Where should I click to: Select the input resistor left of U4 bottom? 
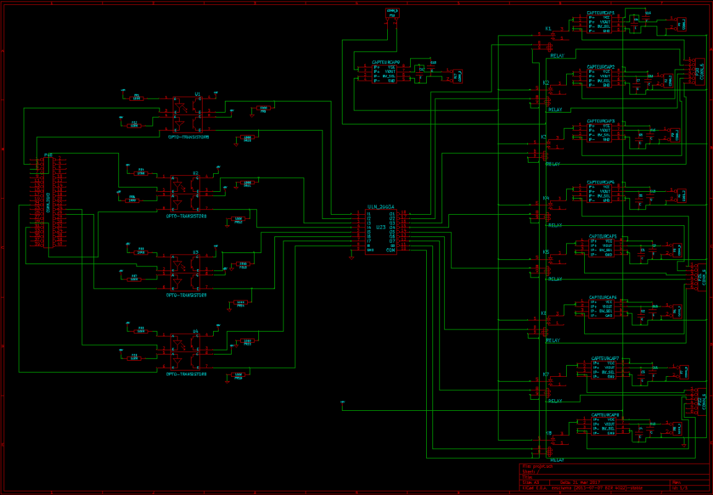click(134, 358)
